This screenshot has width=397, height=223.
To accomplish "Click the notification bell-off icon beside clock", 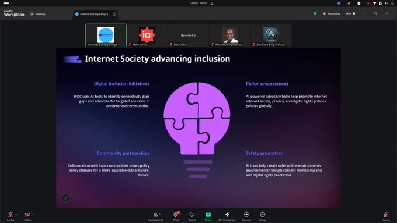I will (212, 3).
